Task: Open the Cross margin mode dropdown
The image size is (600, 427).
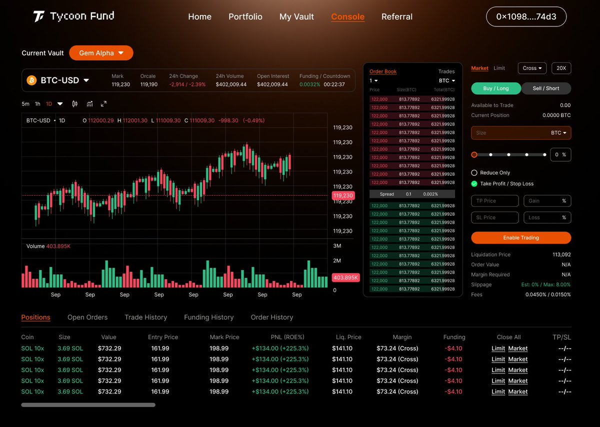Action: click(532, 68)
